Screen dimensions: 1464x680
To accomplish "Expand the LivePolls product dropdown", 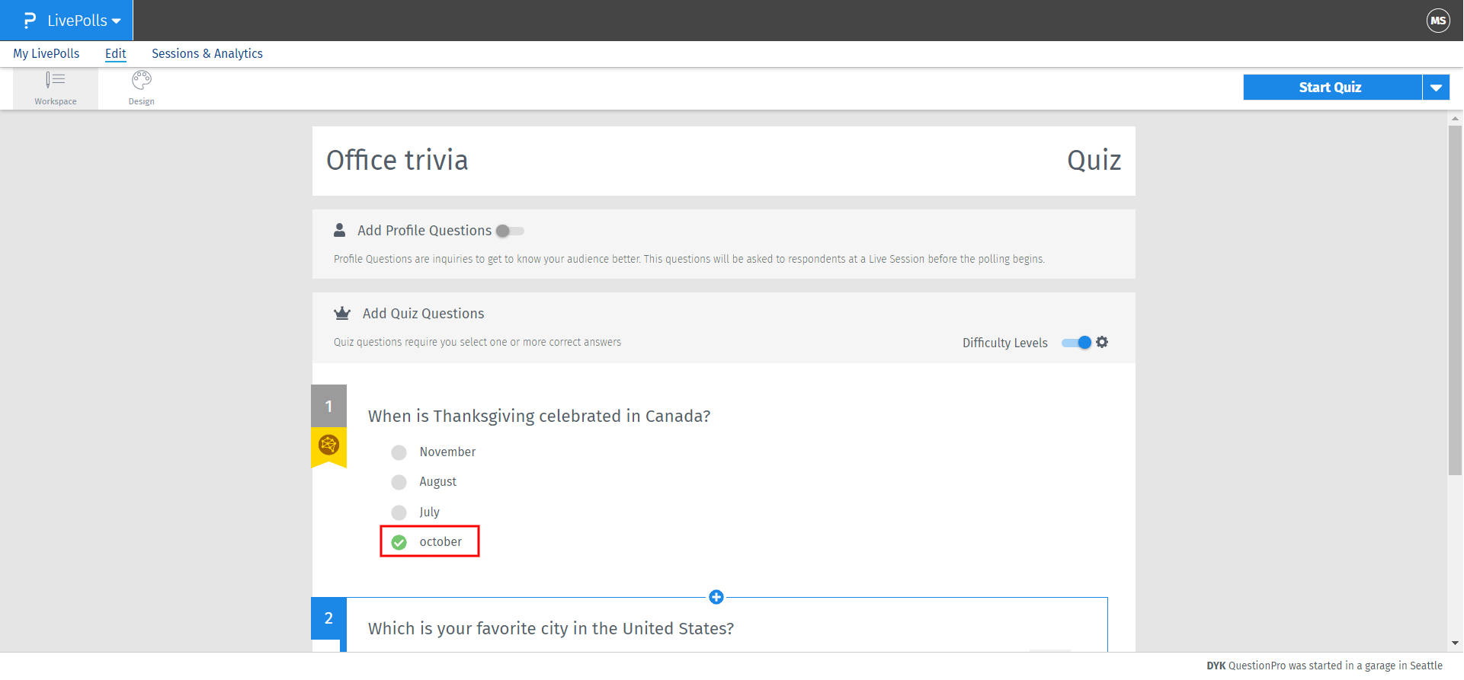I will point(116,21).
